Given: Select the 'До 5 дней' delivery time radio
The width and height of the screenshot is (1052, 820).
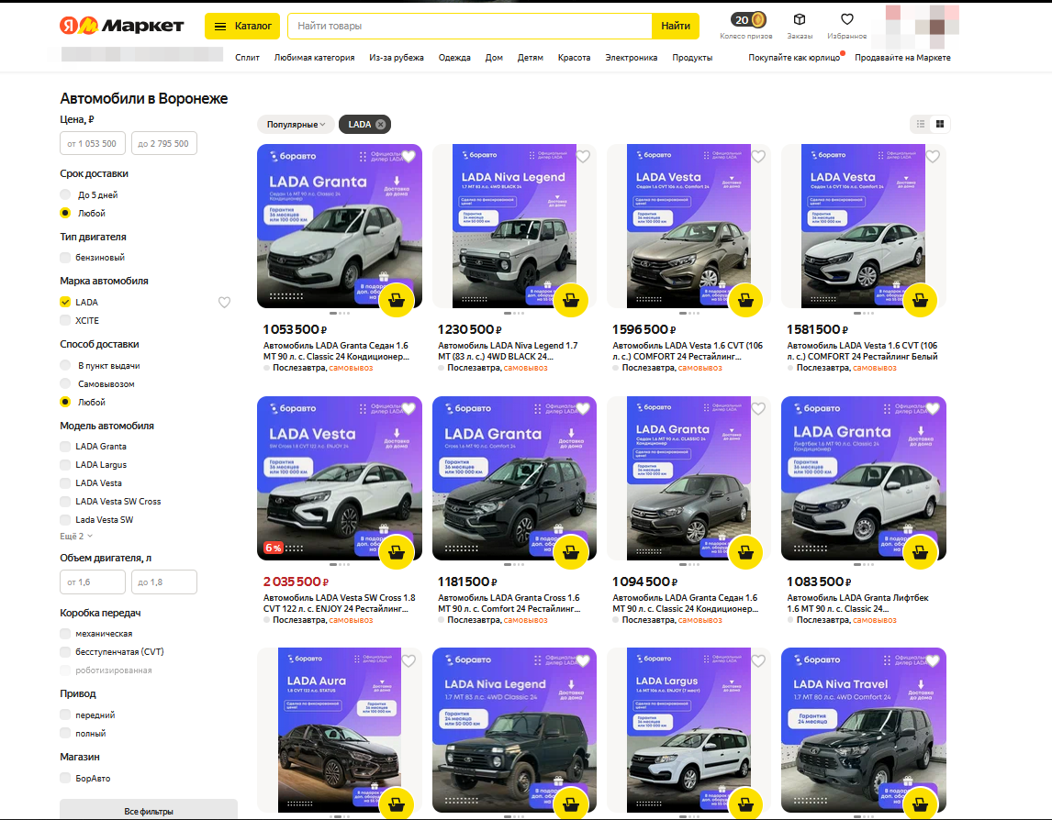Looking at the screenshot, I should (x=65, y=194).
